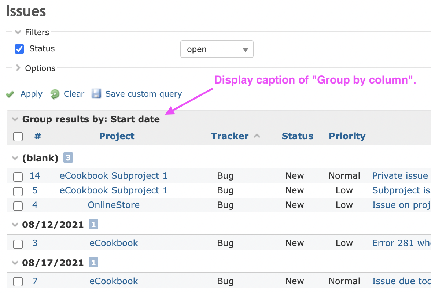Open the 'Issue on proj...' subject link

401,205
